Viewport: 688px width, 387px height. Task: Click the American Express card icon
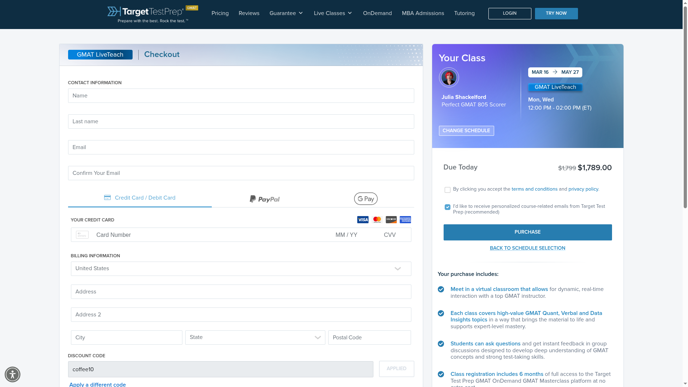(x=405, y=220)
